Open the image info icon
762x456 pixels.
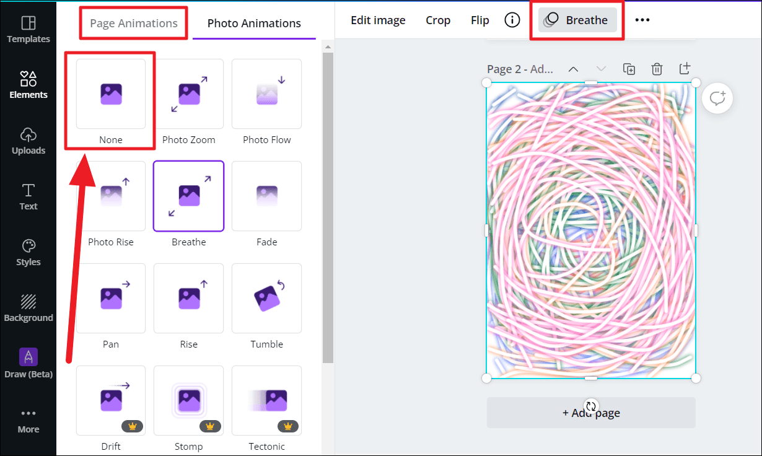click(x=512, y=20)
